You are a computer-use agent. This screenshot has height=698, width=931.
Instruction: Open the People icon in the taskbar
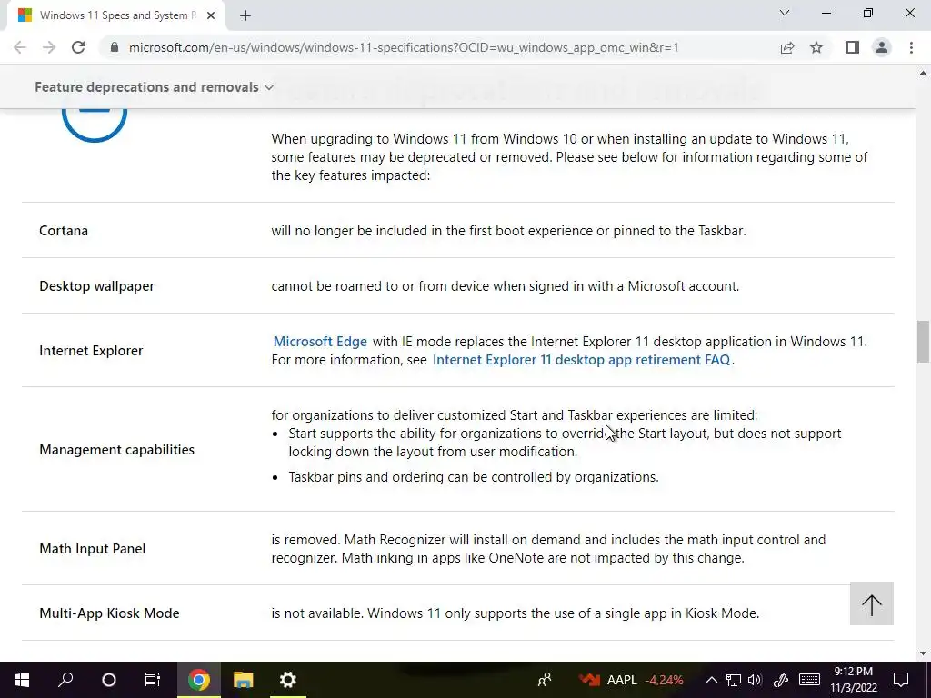pos(544,680)
